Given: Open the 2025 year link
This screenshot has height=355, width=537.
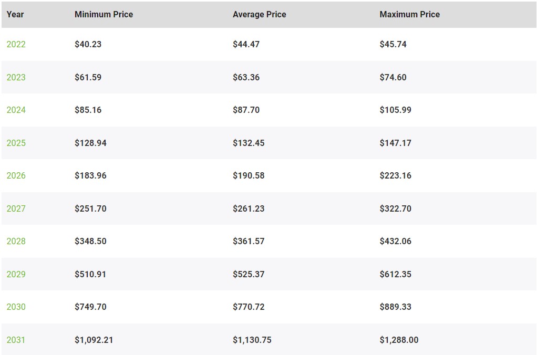Looking at the screenshot, I should tap(16, 143).
